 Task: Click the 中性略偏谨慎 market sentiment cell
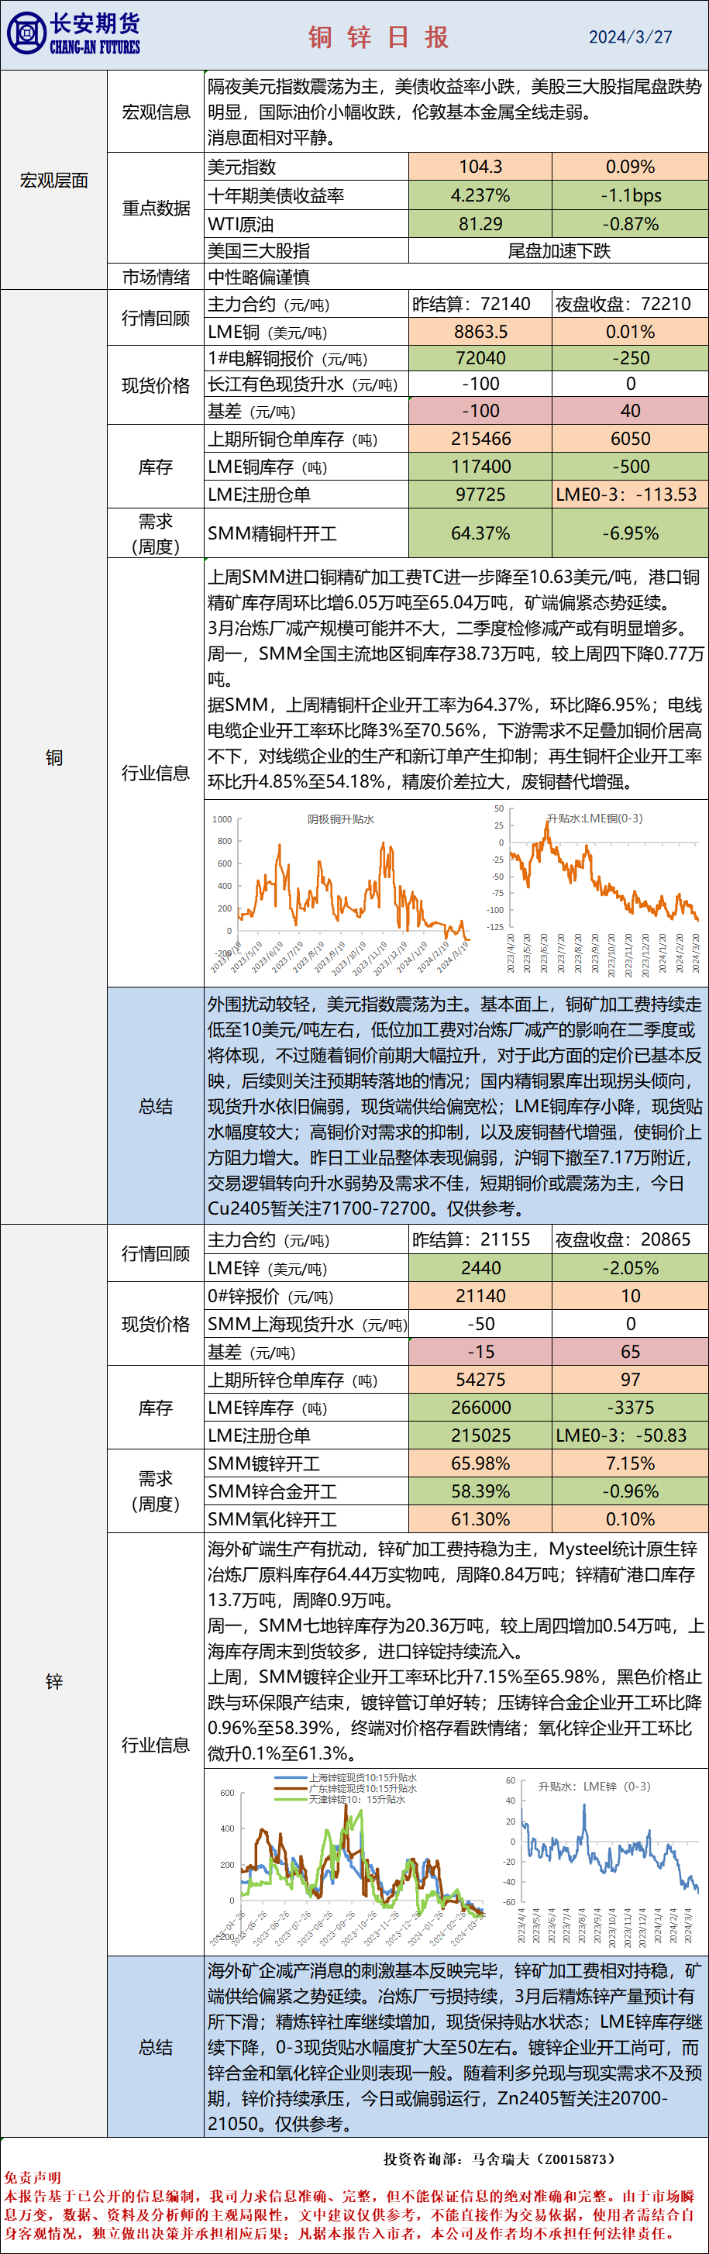pyautogui.click(x=456, y=277)
